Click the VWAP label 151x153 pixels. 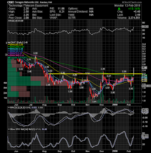click(54, 18)
